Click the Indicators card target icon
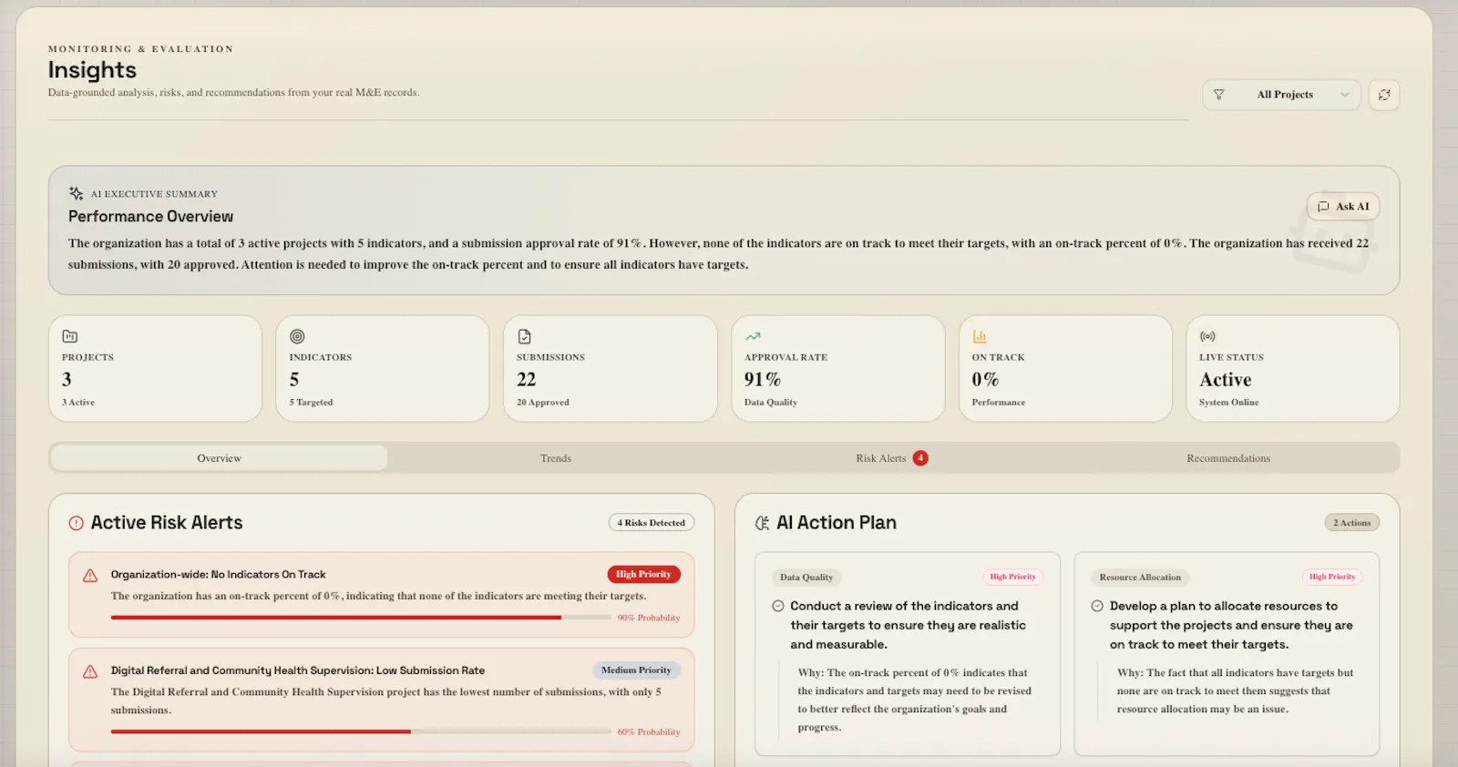1458x767 pixels. coord(297,336)
